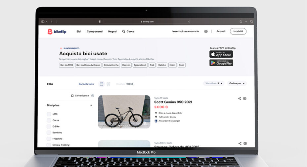Click Inserisci un annuncio
307x167 pixels.
pos(186,31)
